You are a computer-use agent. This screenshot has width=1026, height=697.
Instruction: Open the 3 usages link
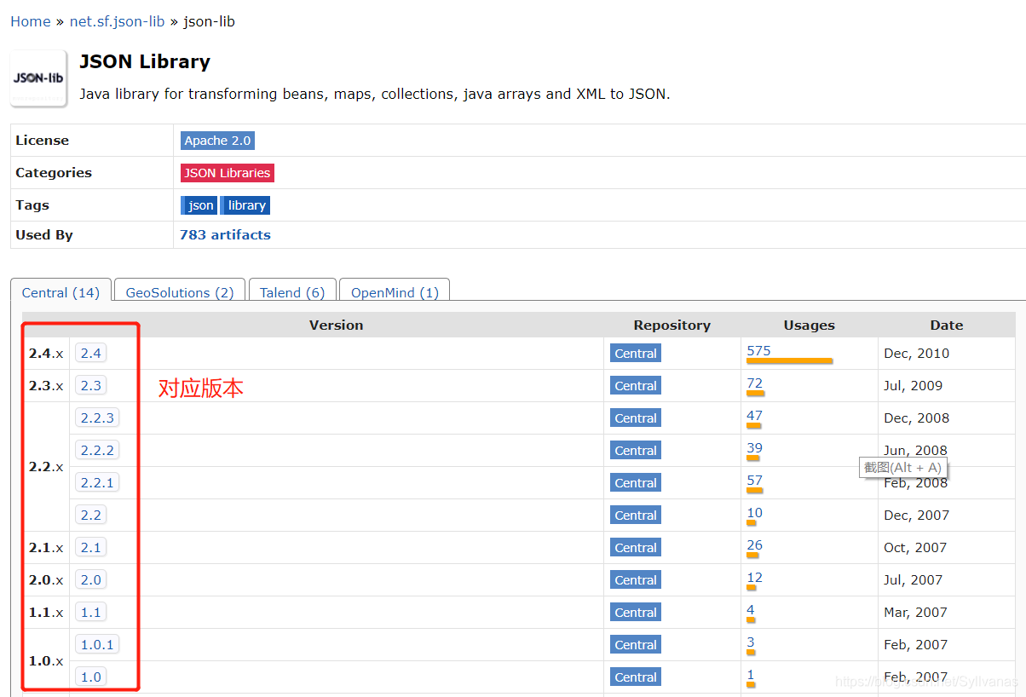click(751, 642)
